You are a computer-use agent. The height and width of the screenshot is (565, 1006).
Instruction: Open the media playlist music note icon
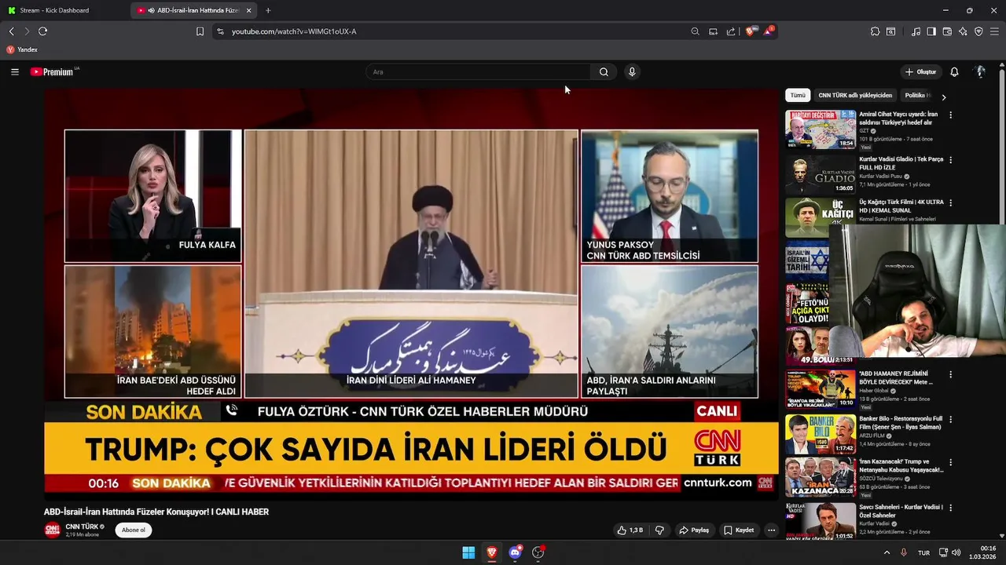tap(916, 31)
